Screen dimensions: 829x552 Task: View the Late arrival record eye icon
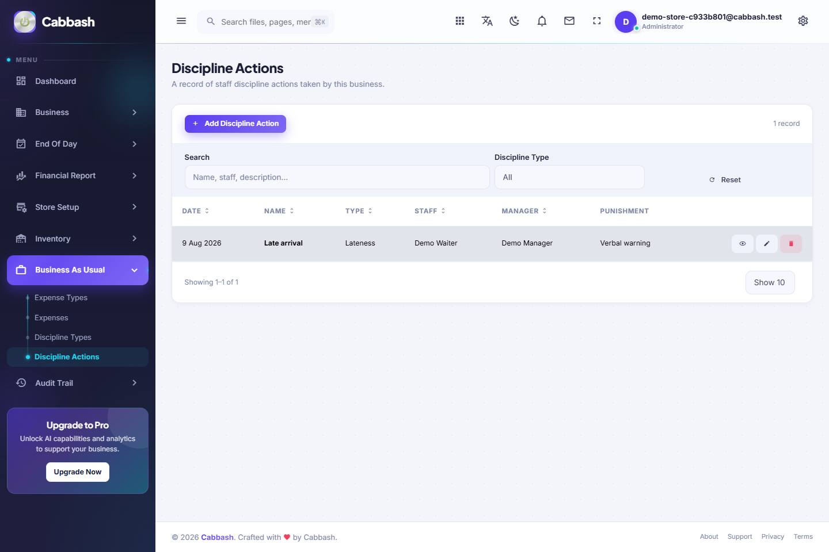(743, 244)
